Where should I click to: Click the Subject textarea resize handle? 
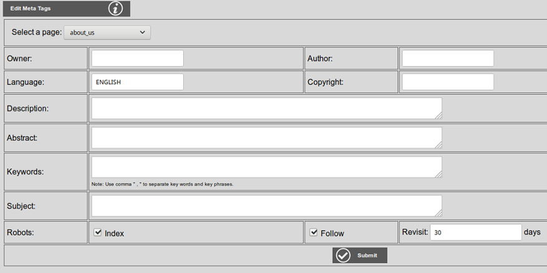[439, 213]
